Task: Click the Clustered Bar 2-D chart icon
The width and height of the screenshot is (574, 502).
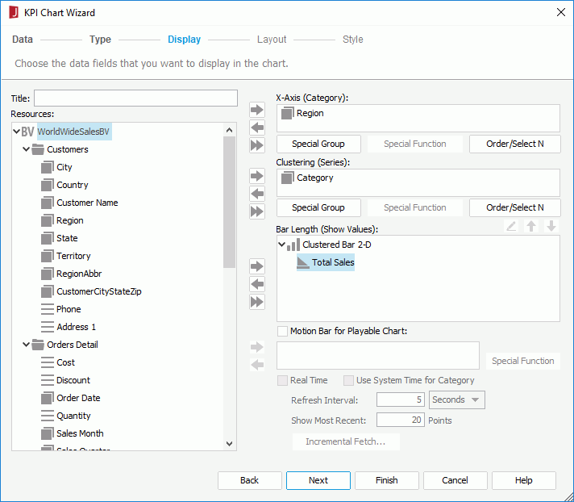Action: (x=293, y=245)
